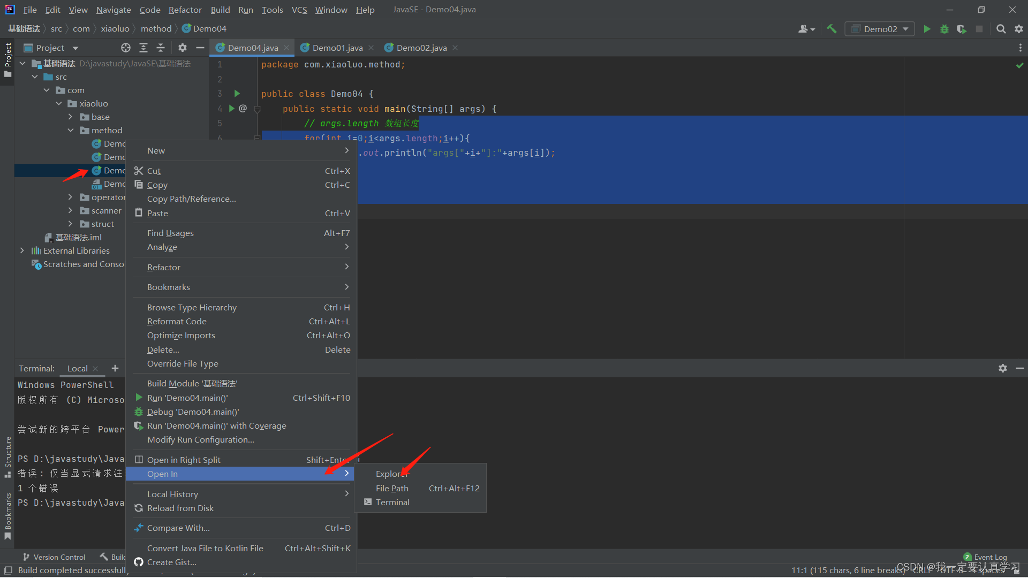This screenshot has height=578, width=1028.
Task: Toggle the Bookmarks tool window sidebar button
Action: pos(7,515)
